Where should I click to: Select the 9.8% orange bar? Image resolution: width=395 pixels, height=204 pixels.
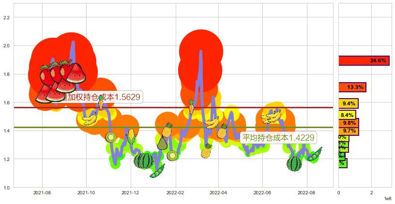(348, 123)
